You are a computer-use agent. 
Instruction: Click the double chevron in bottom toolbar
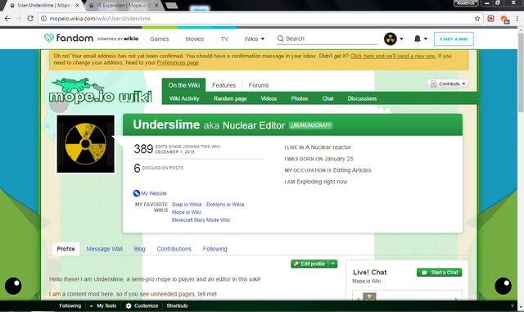coord(513,305)
